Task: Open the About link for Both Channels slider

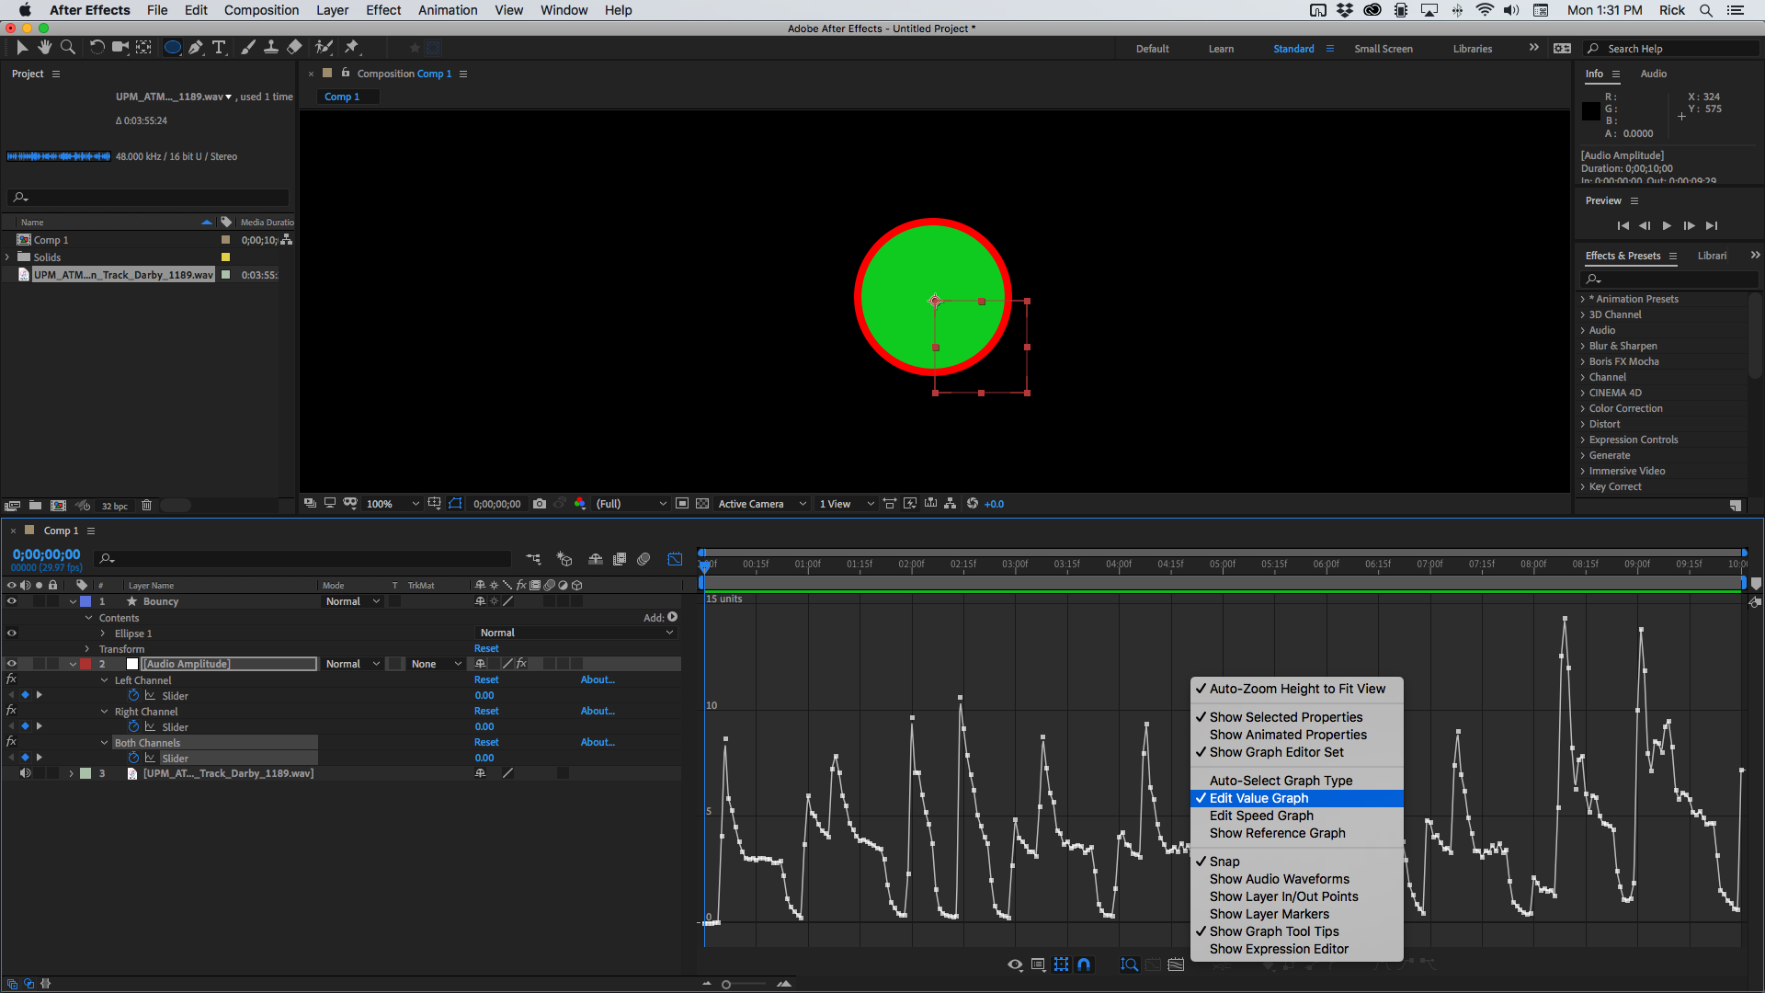Action: (x=597, y=742)
